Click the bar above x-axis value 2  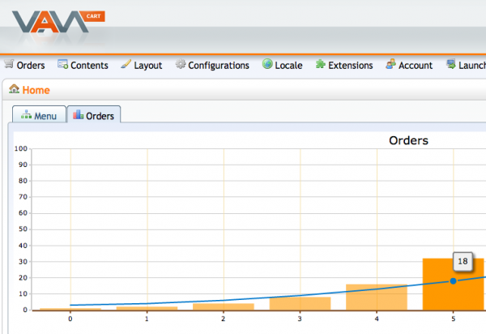click(224, 306)
